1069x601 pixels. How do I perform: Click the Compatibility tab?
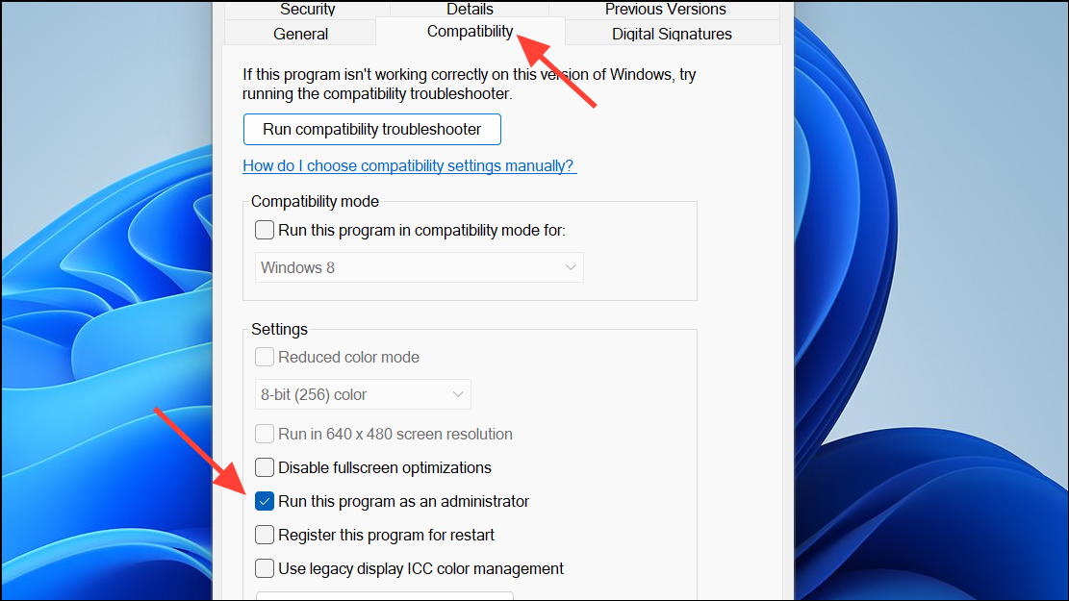pos(470,32)
